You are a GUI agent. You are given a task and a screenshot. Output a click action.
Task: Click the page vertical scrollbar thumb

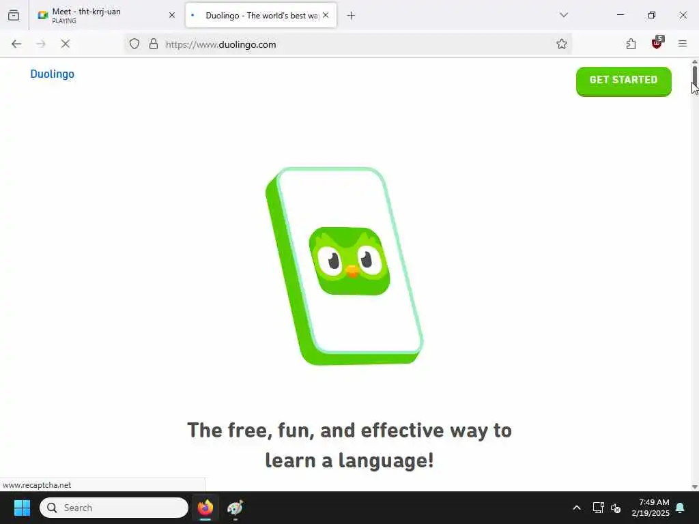(694, 74)
